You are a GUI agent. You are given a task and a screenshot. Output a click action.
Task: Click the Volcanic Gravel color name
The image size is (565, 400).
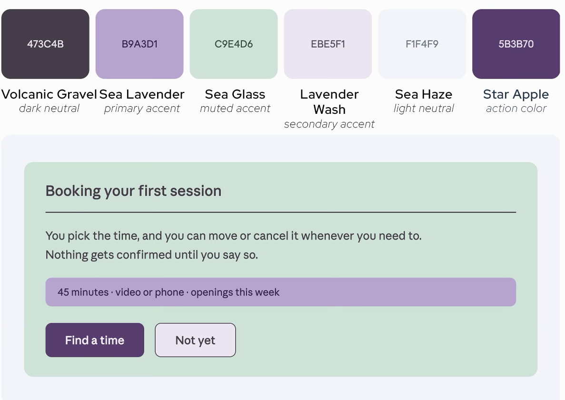pyautogui.click(x=50, y=94)
